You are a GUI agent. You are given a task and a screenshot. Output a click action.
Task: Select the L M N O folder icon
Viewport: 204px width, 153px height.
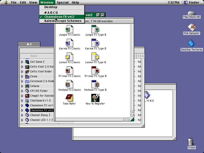coord(147,95)
